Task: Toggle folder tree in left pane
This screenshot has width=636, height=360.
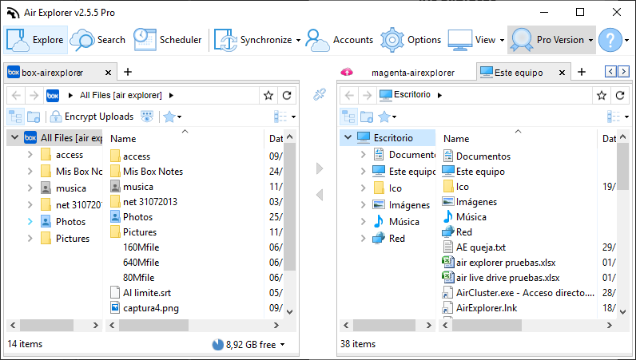Action: (x=15, y=117)
